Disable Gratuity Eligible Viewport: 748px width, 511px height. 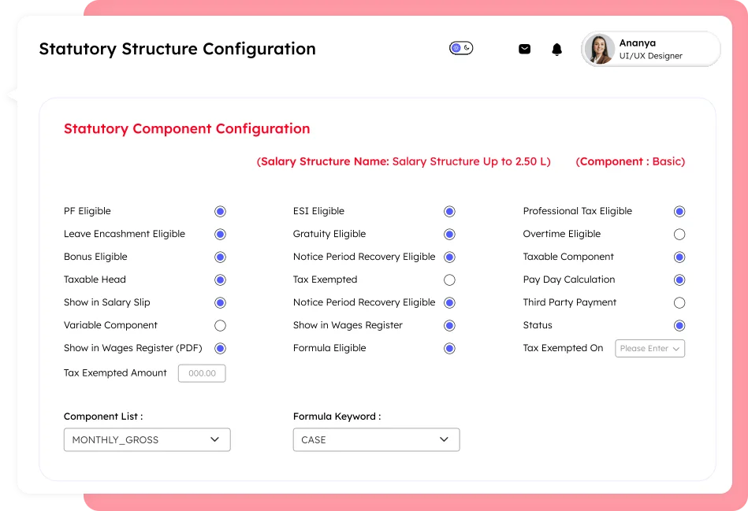(449, 234)
